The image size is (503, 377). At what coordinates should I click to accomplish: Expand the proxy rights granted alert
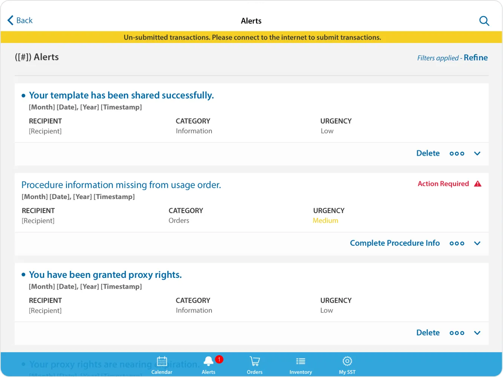coord(477,333)
